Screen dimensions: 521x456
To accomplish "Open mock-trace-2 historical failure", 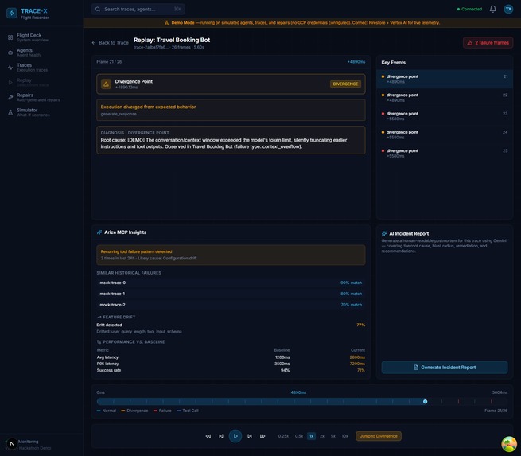I will pyautogui.click(x=231, y=305).
